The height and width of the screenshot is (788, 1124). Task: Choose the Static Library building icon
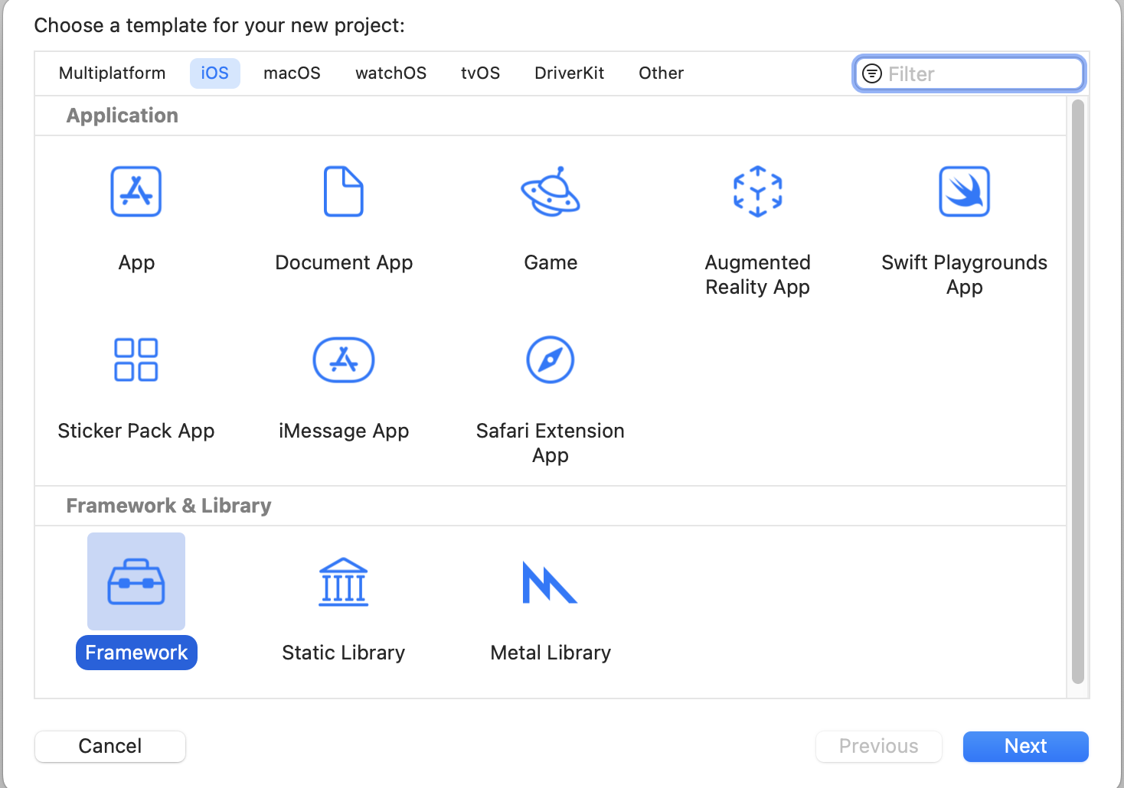(344, 582)
